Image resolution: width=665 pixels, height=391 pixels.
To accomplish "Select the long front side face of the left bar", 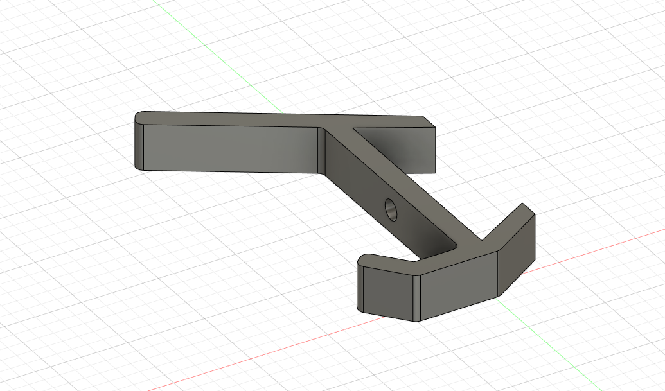I will click(x=230, y=149).
